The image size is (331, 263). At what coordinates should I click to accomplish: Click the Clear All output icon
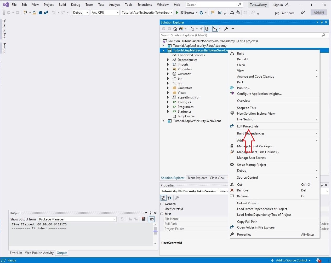tap(144, 219)
